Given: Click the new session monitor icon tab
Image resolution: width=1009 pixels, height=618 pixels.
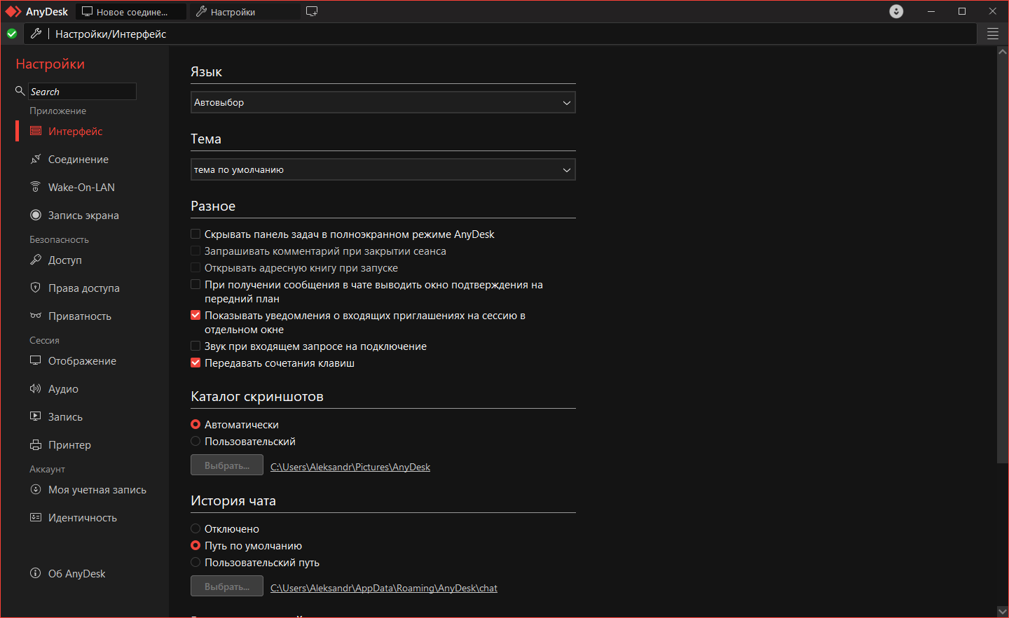Looking at the screenshot, I should (312, 11).
